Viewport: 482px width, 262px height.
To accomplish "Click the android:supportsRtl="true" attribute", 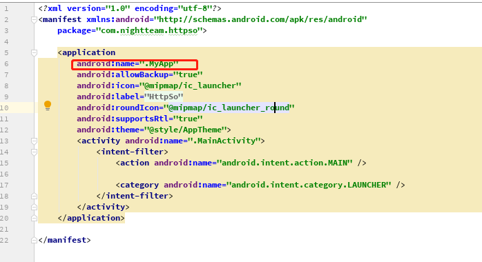I will point(140,119).
